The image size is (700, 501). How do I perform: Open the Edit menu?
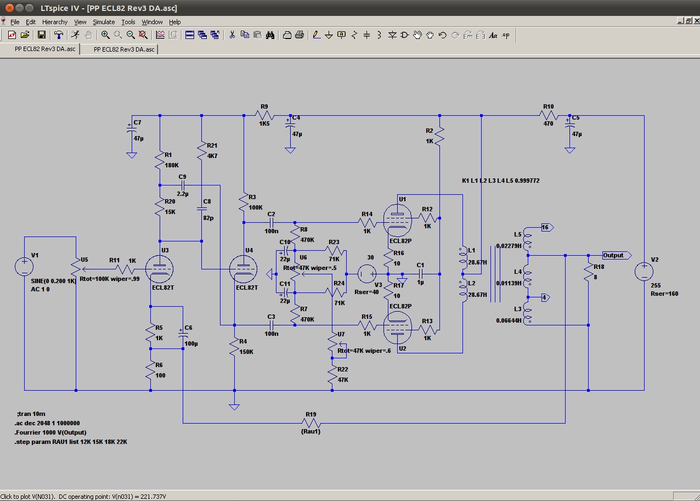click(31, 22)
